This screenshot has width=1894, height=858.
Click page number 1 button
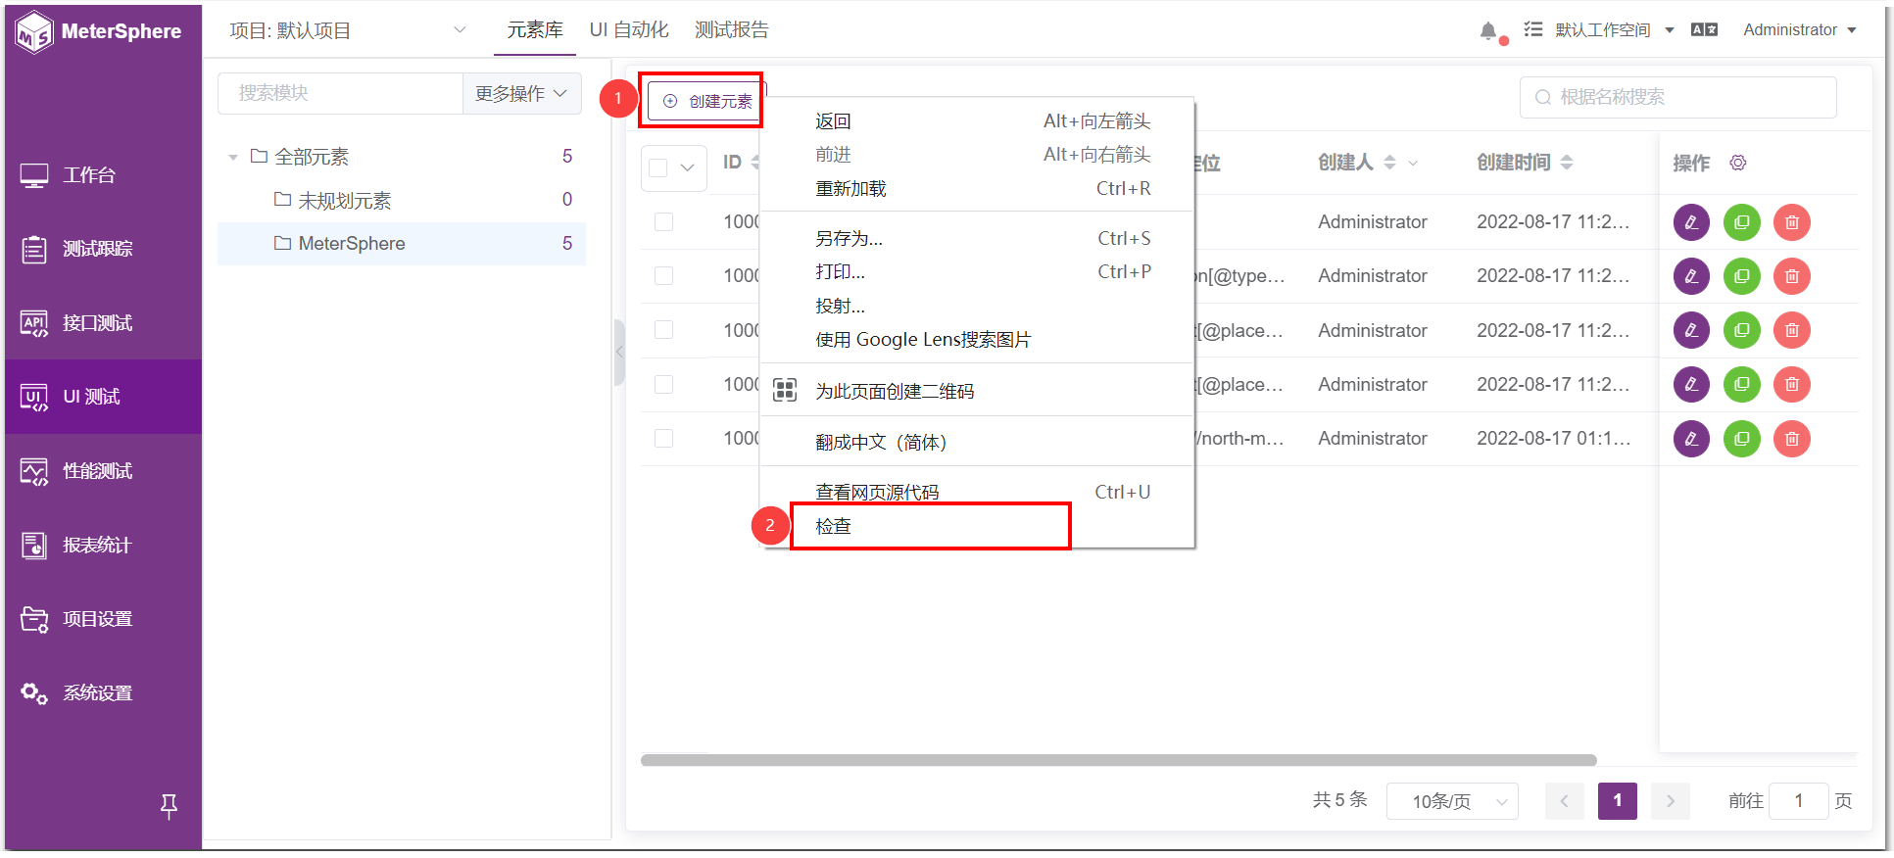(x=1617, y=801)
